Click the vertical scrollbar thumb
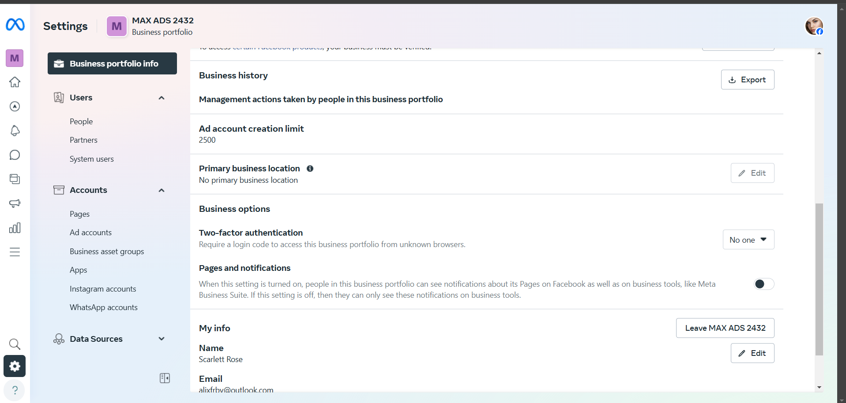 819,279
